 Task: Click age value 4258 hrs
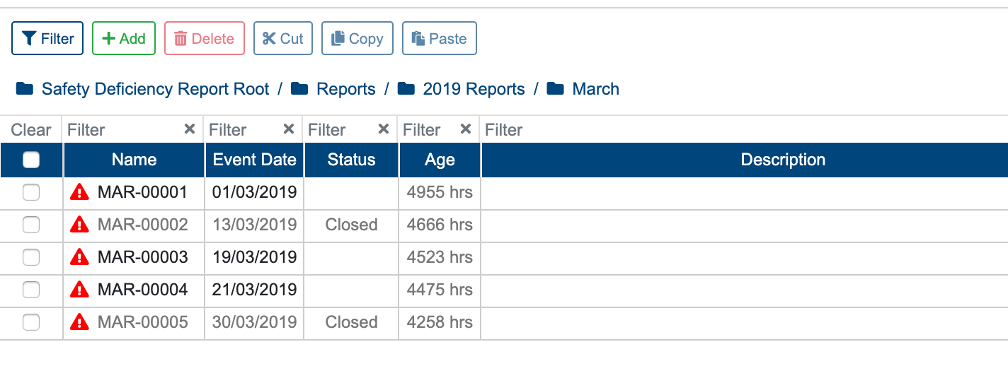(440, 322)
